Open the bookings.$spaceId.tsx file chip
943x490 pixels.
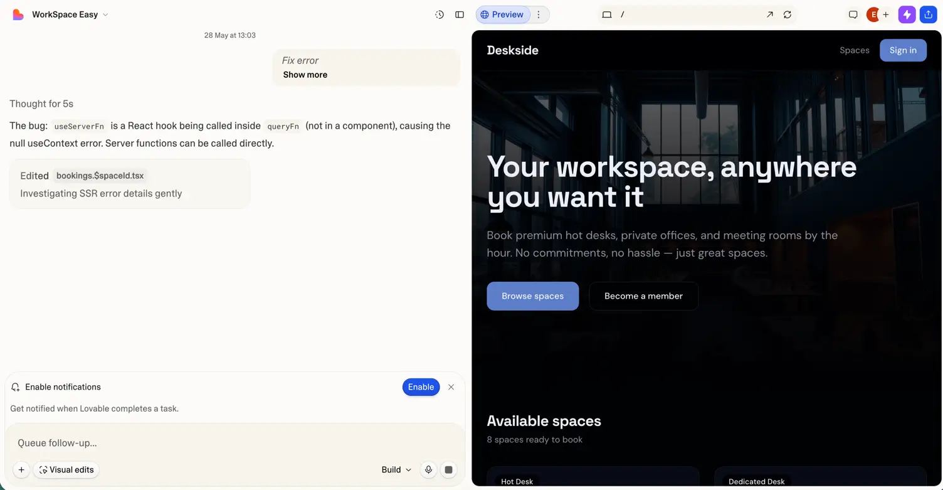click(100, 176)
